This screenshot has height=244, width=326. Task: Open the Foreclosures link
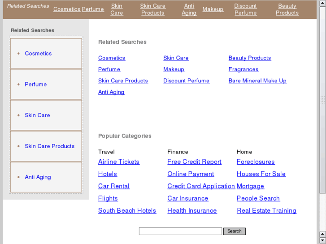[256, 162]
